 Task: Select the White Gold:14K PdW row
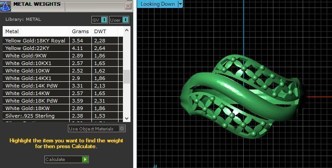[63, 86]
